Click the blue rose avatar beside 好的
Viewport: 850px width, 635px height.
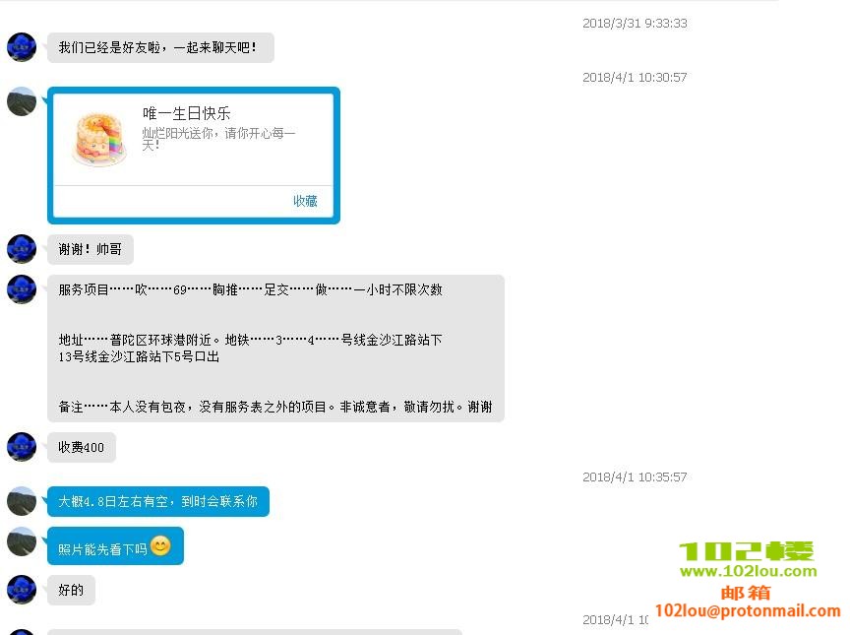coord(22,590)
